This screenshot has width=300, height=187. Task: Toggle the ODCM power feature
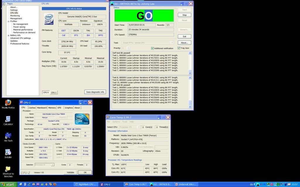tap(76, 31)
